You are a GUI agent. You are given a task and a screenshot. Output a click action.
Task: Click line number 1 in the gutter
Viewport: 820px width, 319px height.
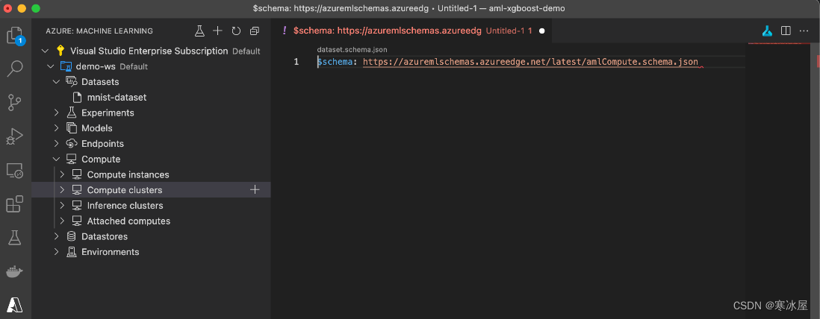tap(296, 62)
